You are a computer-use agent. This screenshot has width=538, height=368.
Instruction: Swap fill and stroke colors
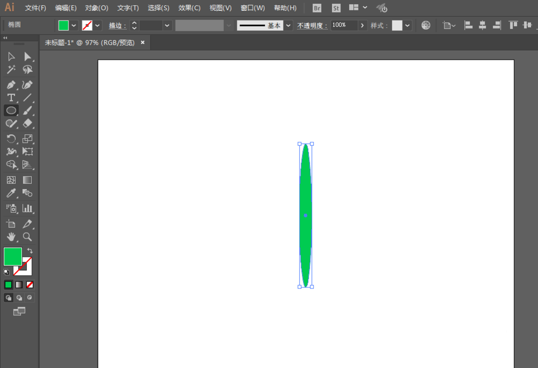click(x=30, y=251)
